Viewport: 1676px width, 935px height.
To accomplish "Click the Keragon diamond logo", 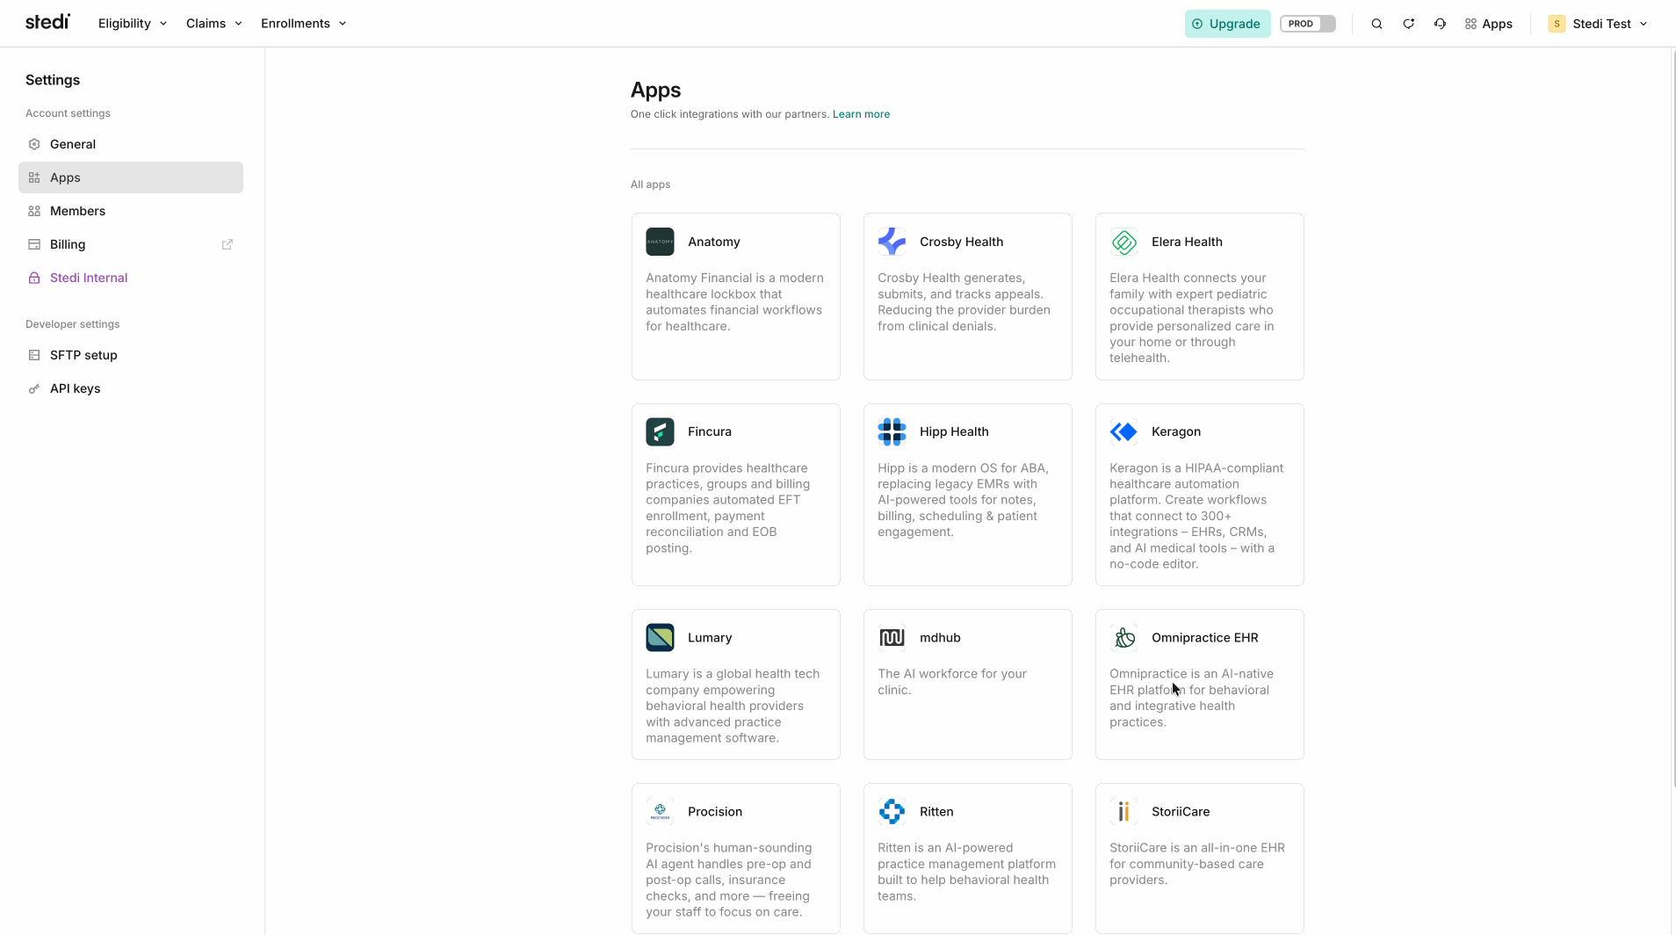I will [x=1123, y=431].
